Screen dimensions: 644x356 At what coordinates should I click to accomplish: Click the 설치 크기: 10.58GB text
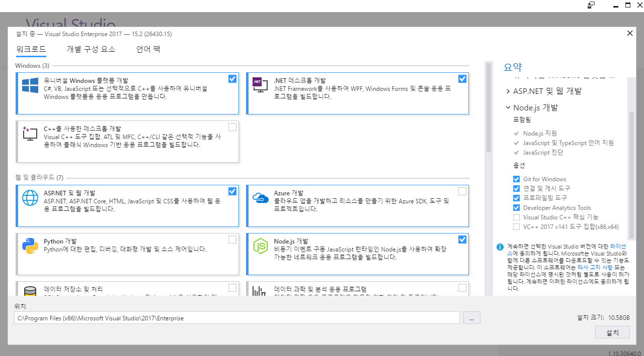(x=603, y=317)
